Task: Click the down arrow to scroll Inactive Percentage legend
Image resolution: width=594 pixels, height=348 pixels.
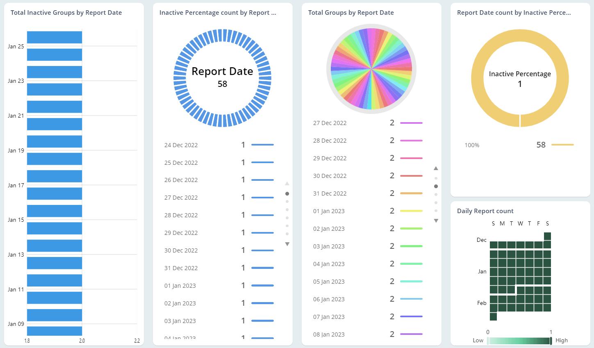Action: point(287,244)
